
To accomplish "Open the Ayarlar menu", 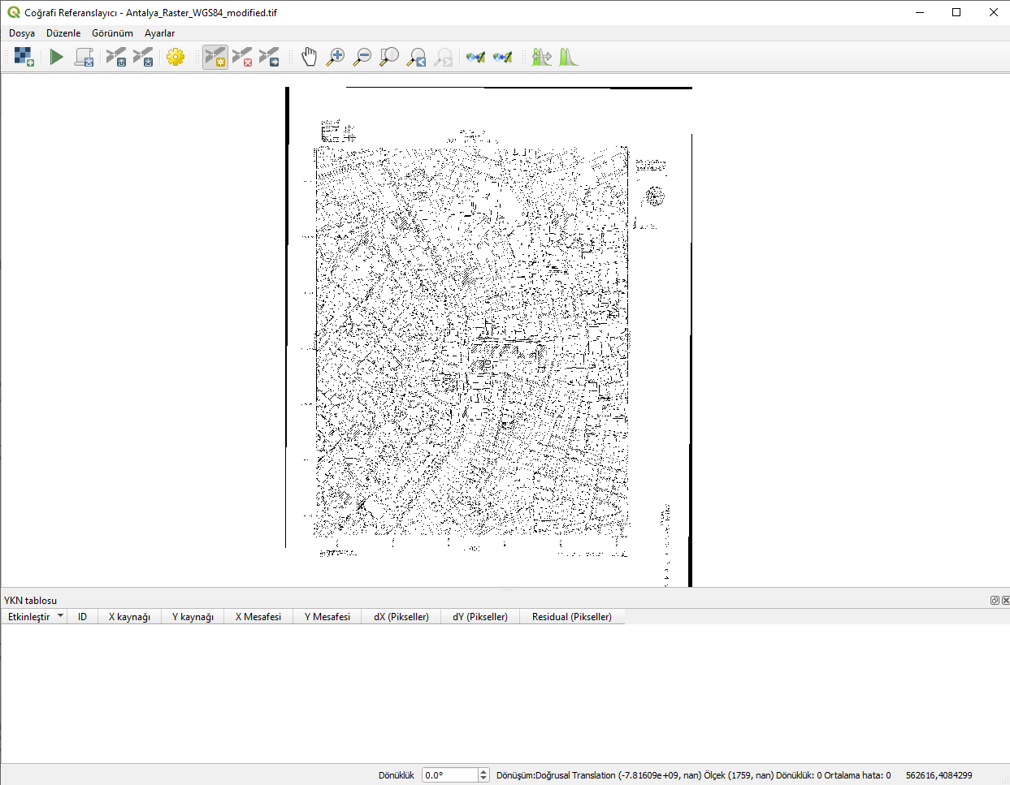I will [159, 33].
